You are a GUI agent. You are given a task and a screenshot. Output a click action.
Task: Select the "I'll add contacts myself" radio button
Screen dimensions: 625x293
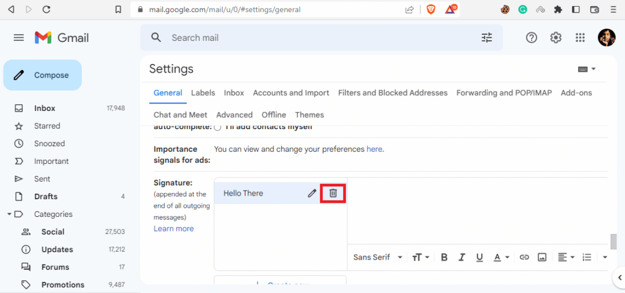pyautogui.click(x=217, y=127)
